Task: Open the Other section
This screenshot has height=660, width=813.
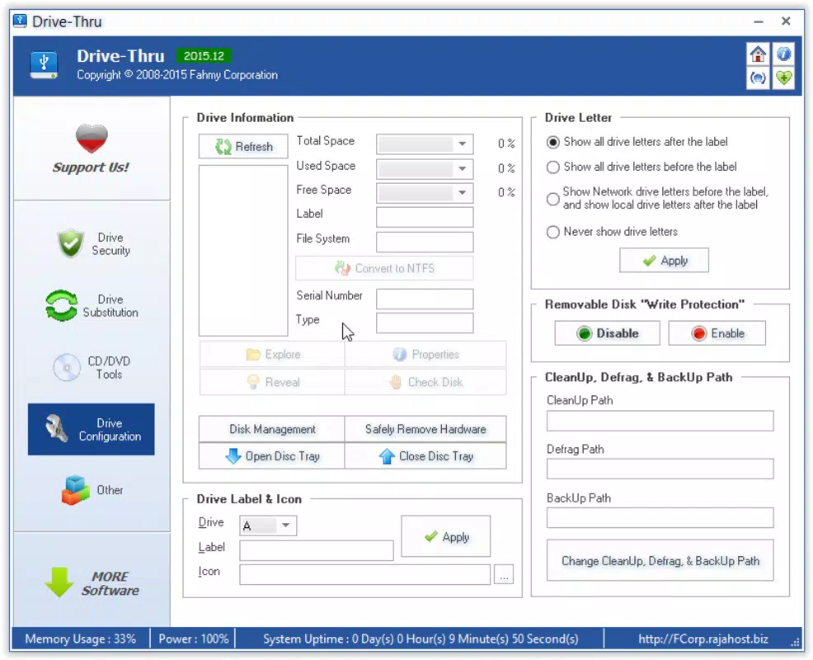Action: point(93,490)
